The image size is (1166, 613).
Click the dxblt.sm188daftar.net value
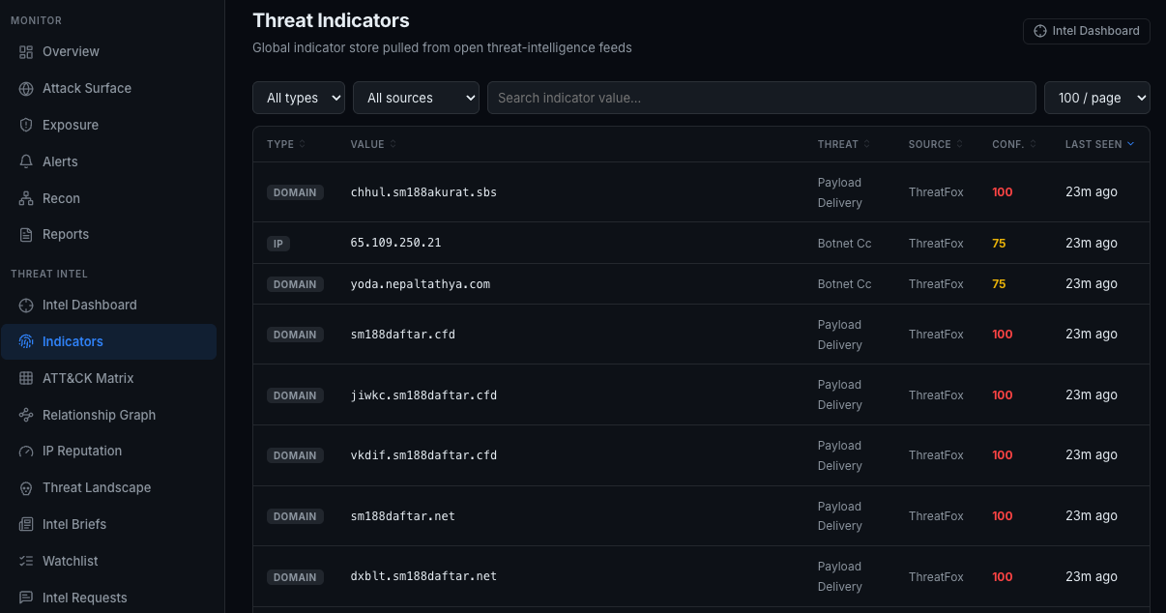[x=423, y=576]
